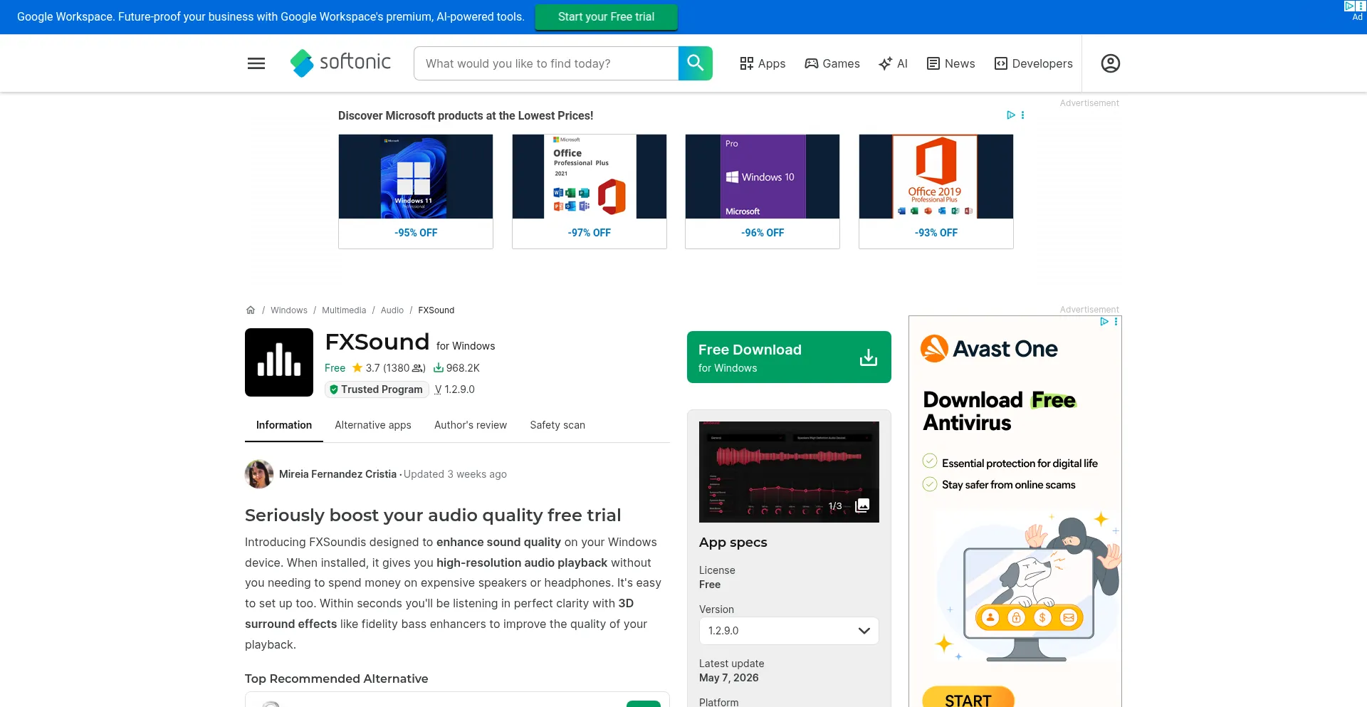Click the 'Download Free Antivirus' ad headline
The width and height of the screenshot is (1367, 707).
pyautogui.click(x=1000, y=412)
